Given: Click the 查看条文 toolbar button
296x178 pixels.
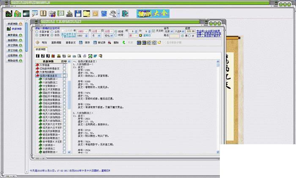Looking at the screenshot, I should click(x=71, y=43).
